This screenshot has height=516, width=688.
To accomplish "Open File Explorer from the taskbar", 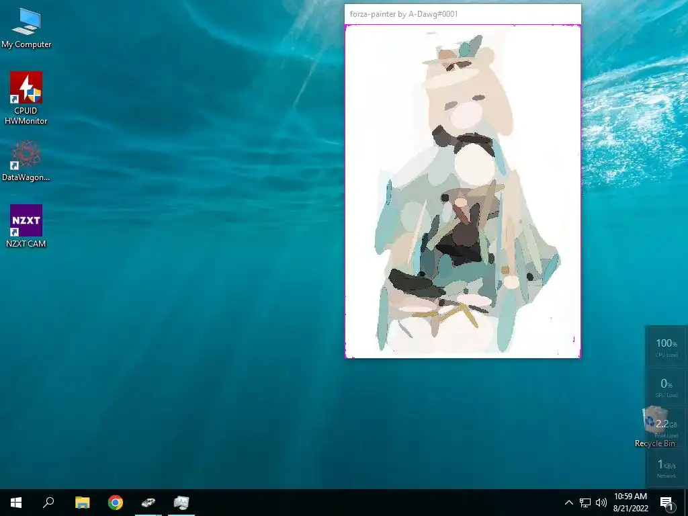I will (82, 503).
